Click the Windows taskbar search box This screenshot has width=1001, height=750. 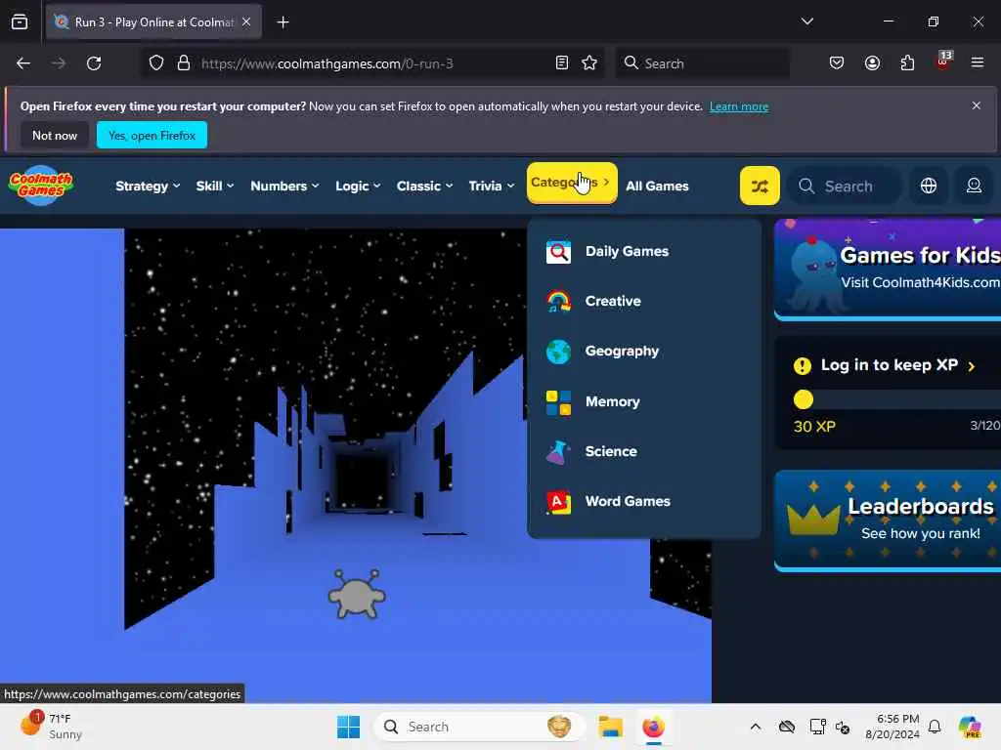pos(479,727)
